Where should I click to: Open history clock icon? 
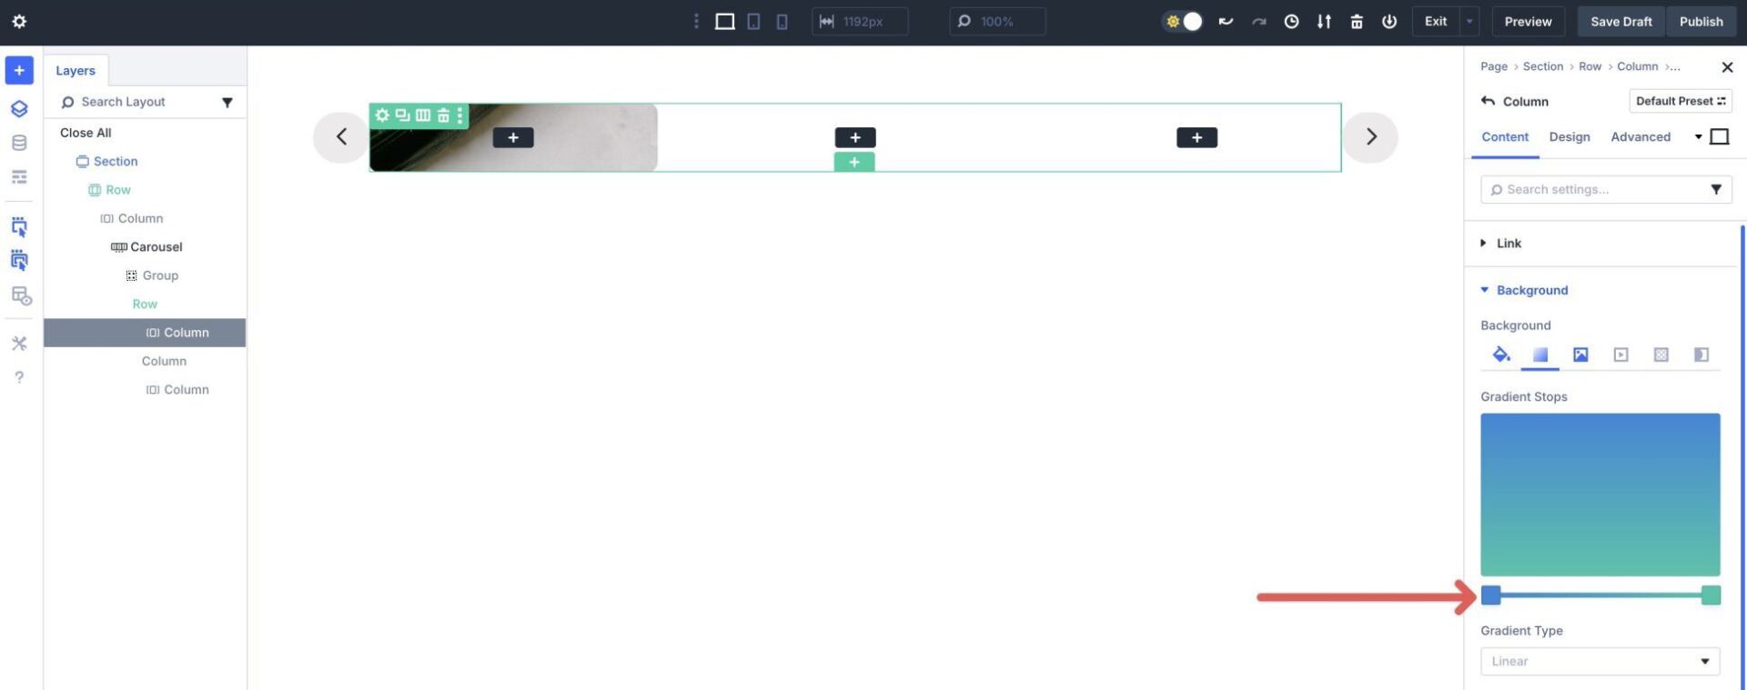click(1291, 22)
